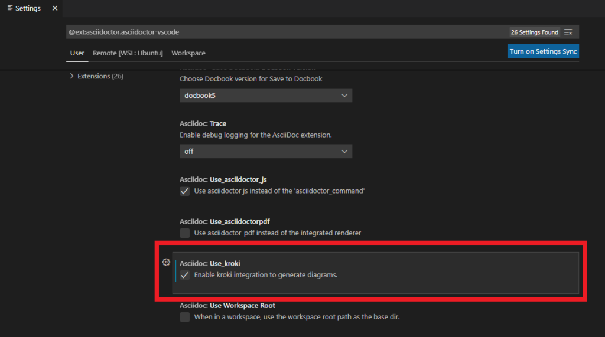Select the Extensions (26) category label
This screenshot has height=337, width=605.
(x=100, y=76)
